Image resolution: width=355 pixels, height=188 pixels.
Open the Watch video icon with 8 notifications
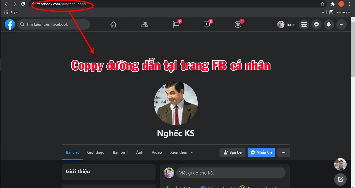tap(207, 24)
